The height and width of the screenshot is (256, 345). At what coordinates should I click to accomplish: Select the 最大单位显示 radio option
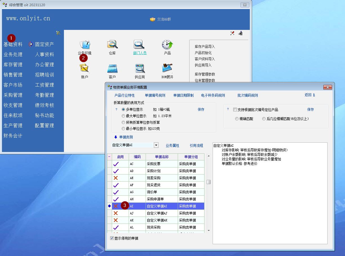tap(123, 116)
